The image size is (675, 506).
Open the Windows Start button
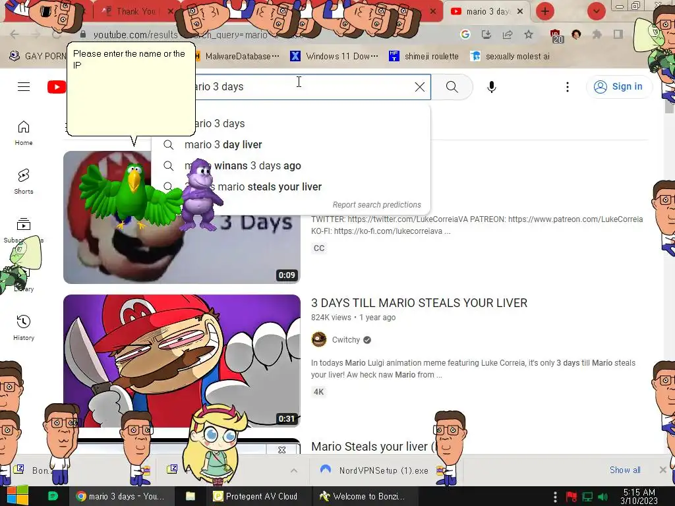coord(18,496)
